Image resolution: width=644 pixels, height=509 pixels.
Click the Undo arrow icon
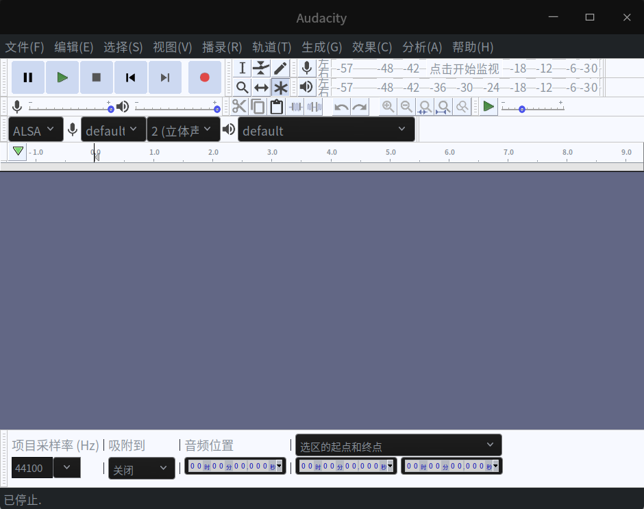click(x=341, y=106)
